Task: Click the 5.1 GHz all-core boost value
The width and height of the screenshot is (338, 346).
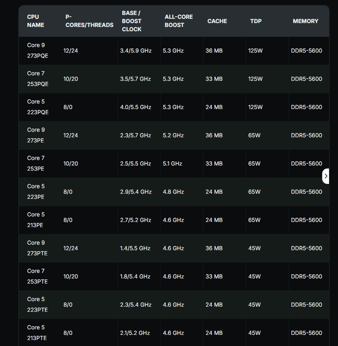Action: point(172,164)
